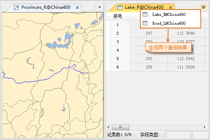Click the 字段类型 field box
Image resolution: width=210 pixels, height=140 pixels.
coord(178,134)
